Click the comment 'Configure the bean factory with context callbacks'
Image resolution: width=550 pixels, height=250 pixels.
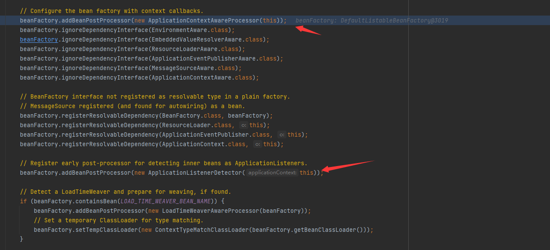click(x=111, y=11)
